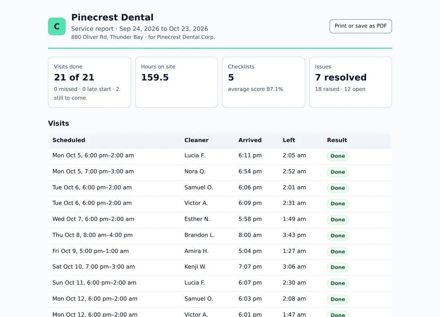Click Samuel O. on the Mon Oct 12 row
Viewport: 440px width, 317px height.
point(199,299)
